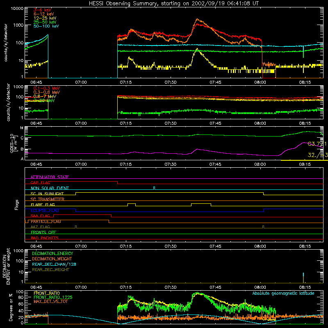Select the M class tick label on GOES plot
Image resolution: width=328 pixels, height=328 pixels.
(x=22, y=128)
